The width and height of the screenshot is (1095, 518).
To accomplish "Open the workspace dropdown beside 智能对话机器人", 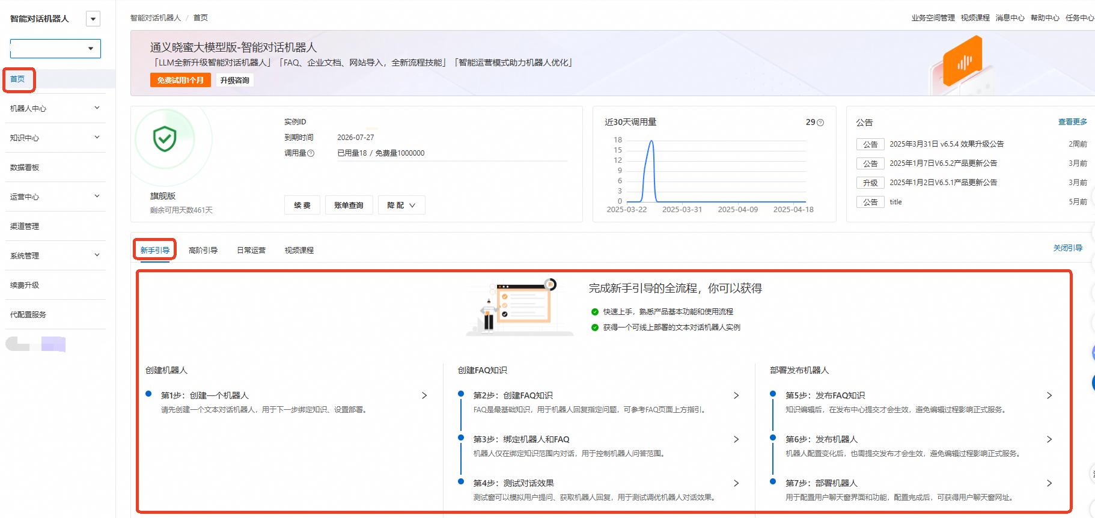I will tap(93, 19).
